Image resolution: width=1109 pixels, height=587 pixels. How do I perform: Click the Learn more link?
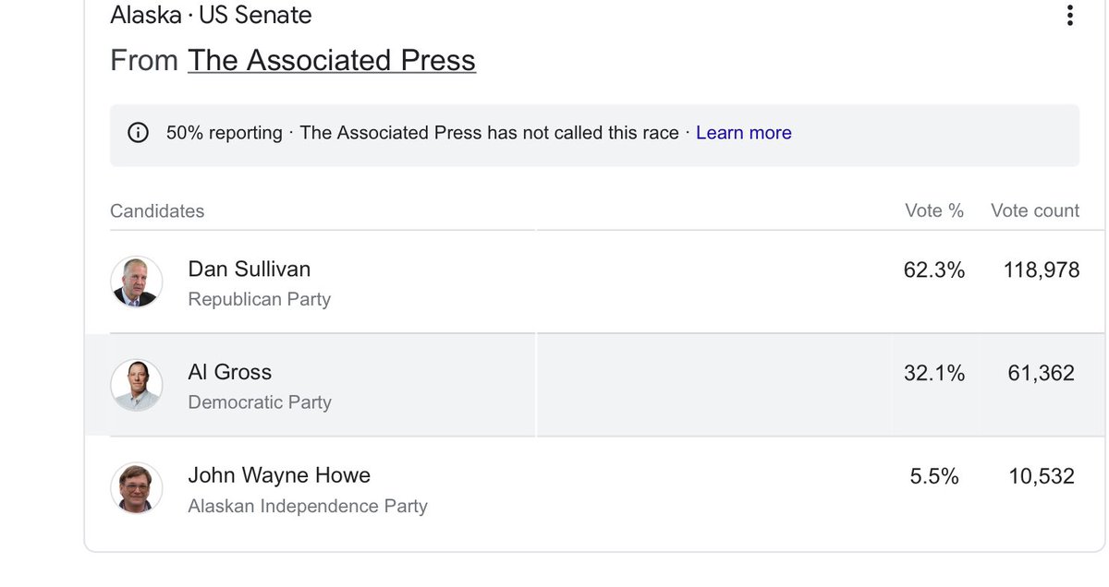coord(743,132)
